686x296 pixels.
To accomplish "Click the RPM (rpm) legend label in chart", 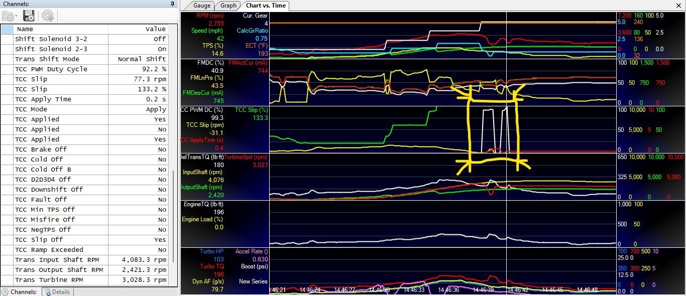I will [x=209, y=16].
